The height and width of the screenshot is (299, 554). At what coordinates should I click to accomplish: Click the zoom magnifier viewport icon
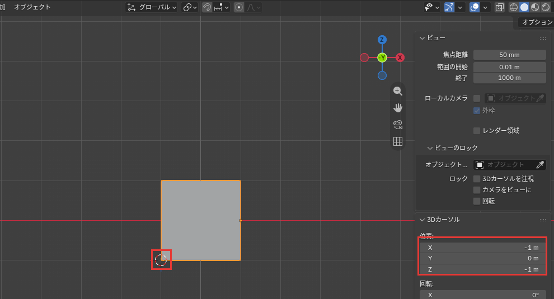(398, 91)
